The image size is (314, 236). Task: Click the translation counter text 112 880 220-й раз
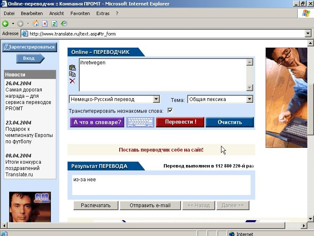234,166
